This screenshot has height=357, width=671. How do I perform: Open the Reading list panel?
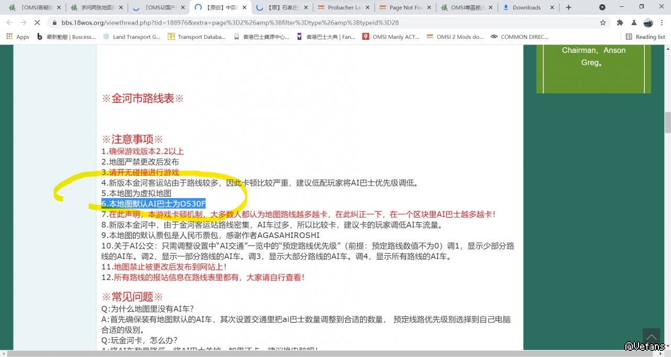pyautogui.click(x=645, y=37)
